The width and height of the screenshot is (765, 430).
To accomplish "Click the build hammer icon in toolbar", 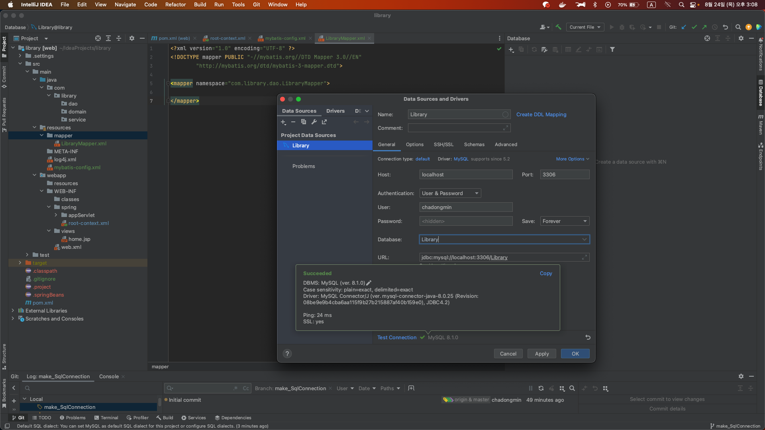I will (558, 27).
